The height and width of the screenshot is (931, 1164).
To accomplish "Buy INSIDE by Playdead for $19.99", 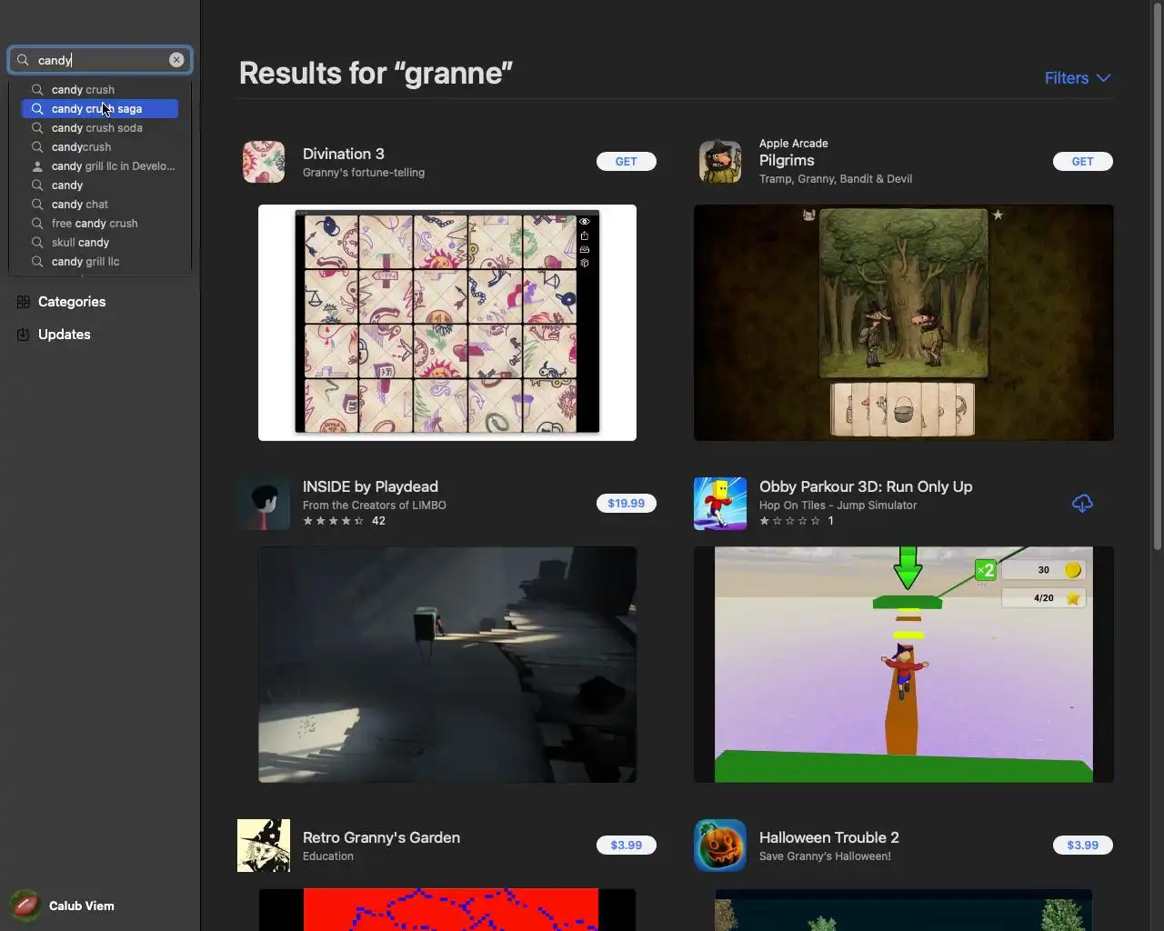I will coord(627,503).
